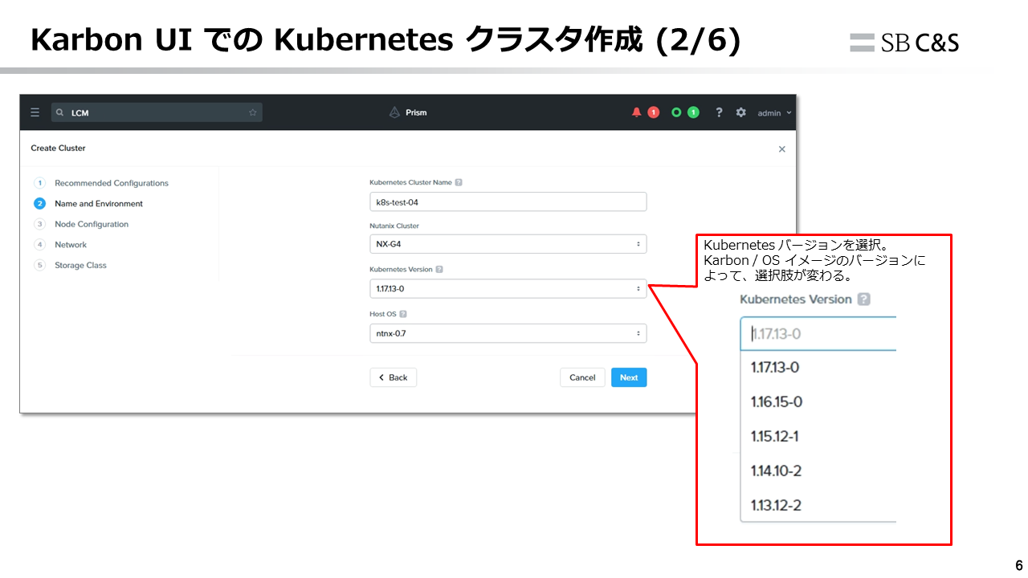
Task: Click the Create Cluster title text
Action: pos(58,149)
